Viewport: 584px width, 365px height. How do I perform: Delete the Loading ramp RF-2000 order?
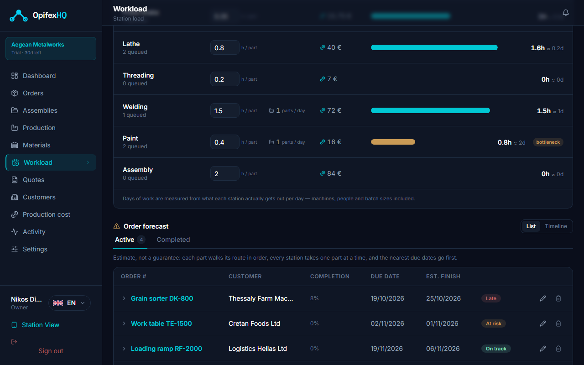558,349
